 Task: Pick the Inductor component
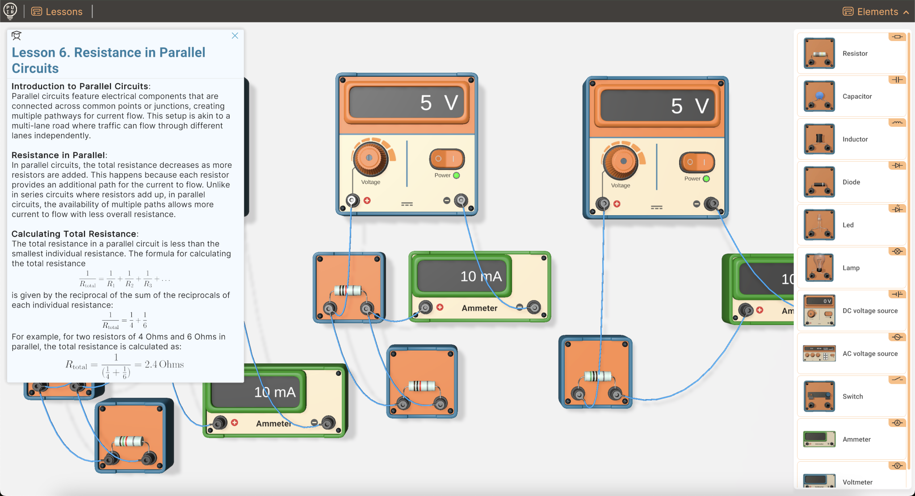[819, 139]
